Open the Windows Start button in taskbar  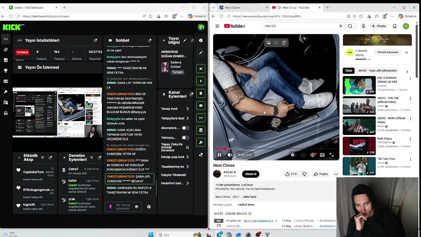[151, 235]
